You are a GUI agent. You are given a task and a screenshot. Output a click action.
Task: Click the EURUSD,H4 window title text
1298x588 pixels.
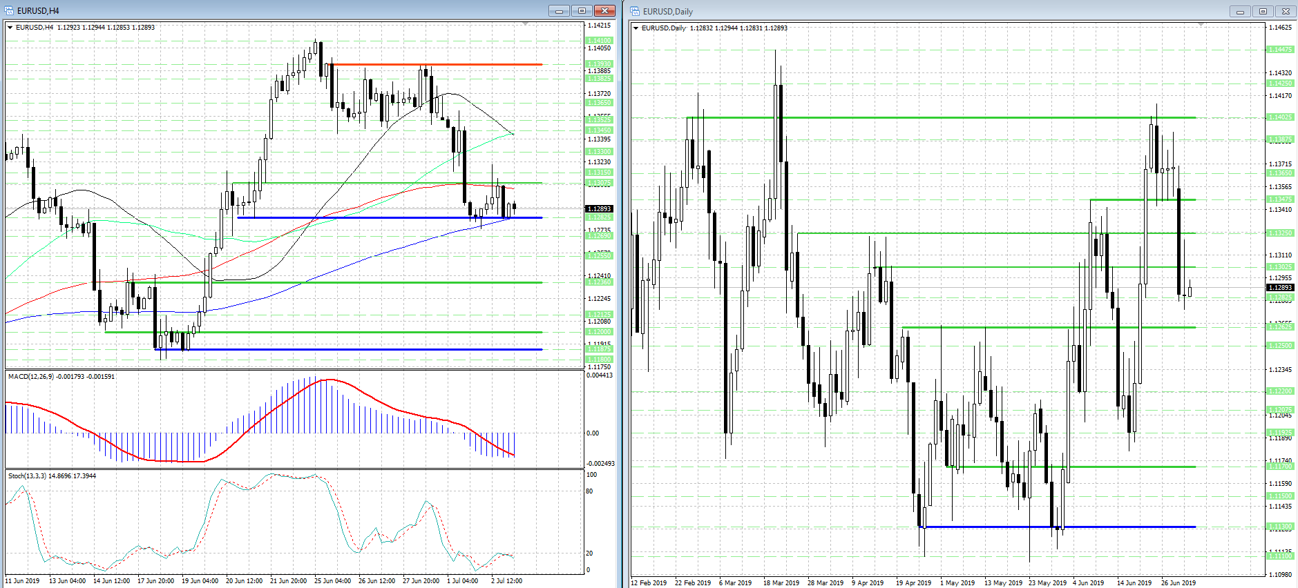[39, 11]
